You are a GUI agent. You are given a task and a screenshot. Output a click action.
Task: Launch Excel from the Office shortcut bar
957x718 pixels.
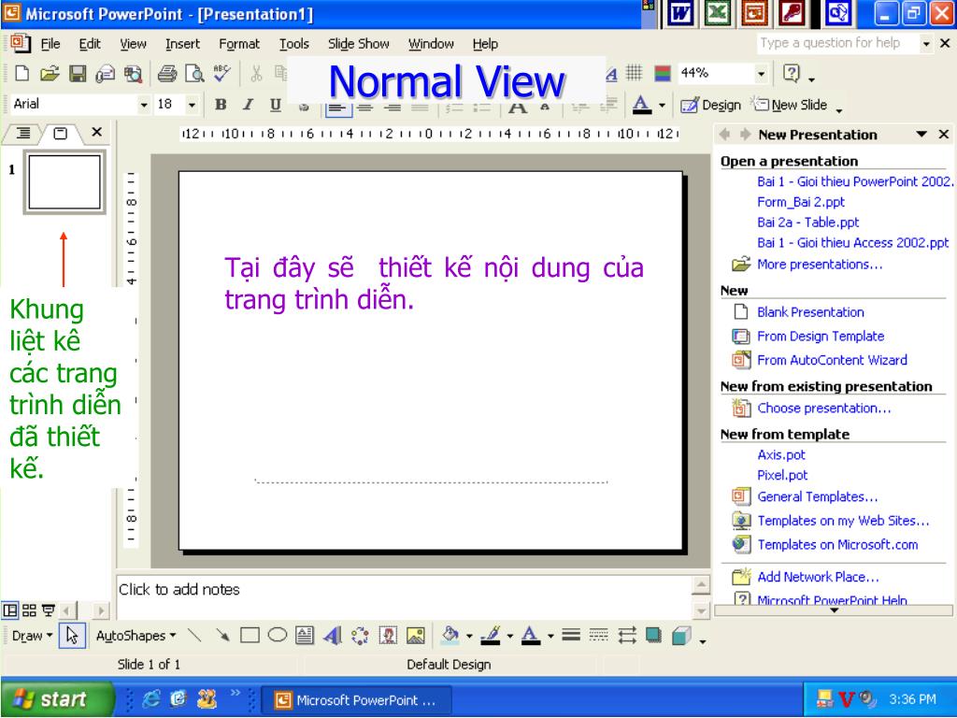pos(717,13)
